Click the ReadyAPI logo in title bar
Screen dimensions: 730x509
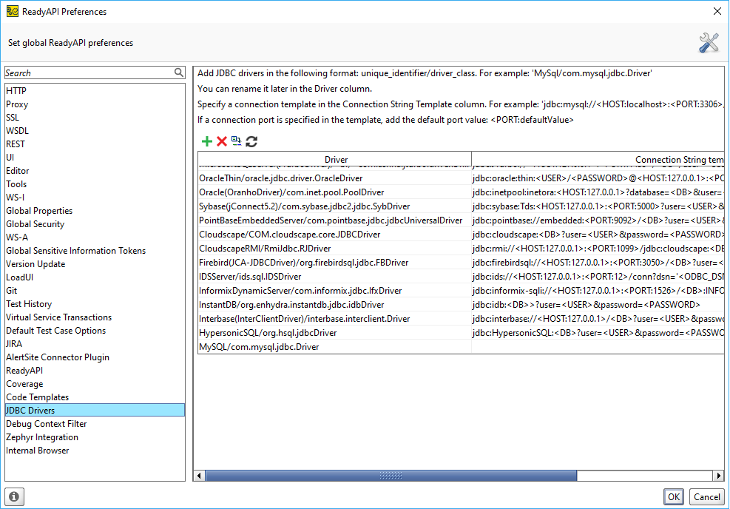[x=12, y=11]
